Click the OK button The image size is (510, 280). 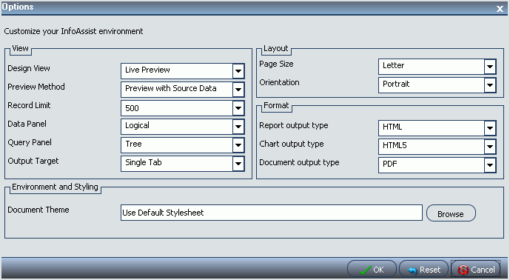(372, 270)
